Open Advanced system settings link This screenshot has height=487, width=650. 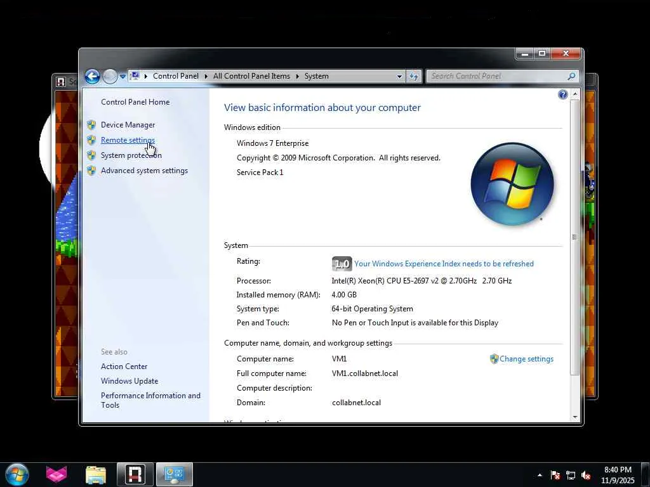144,171
